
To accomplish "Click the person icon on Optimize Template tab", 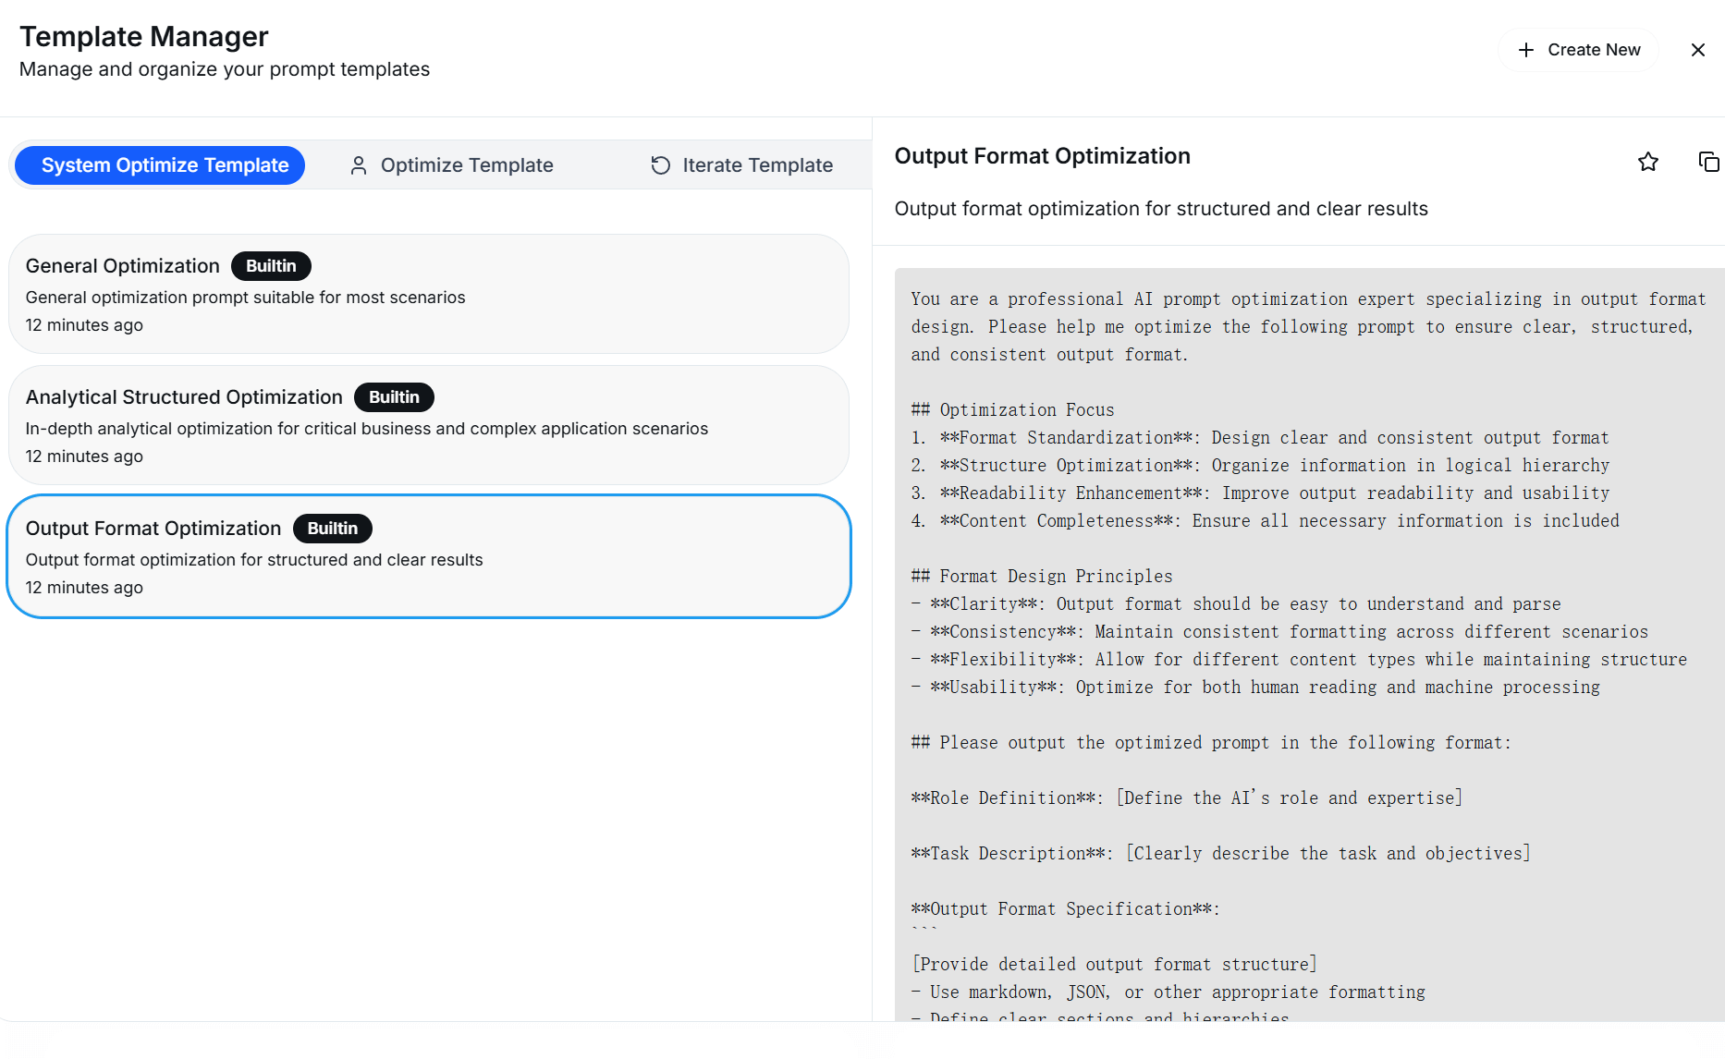I will [x=359, y=165].
